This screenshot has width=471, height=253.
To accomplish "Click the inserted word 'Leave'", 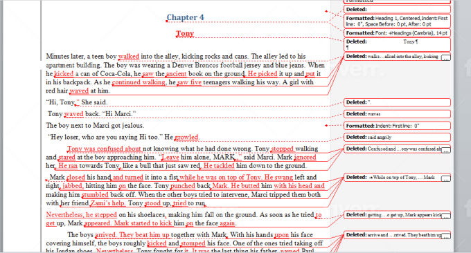I will click(170, 158).
